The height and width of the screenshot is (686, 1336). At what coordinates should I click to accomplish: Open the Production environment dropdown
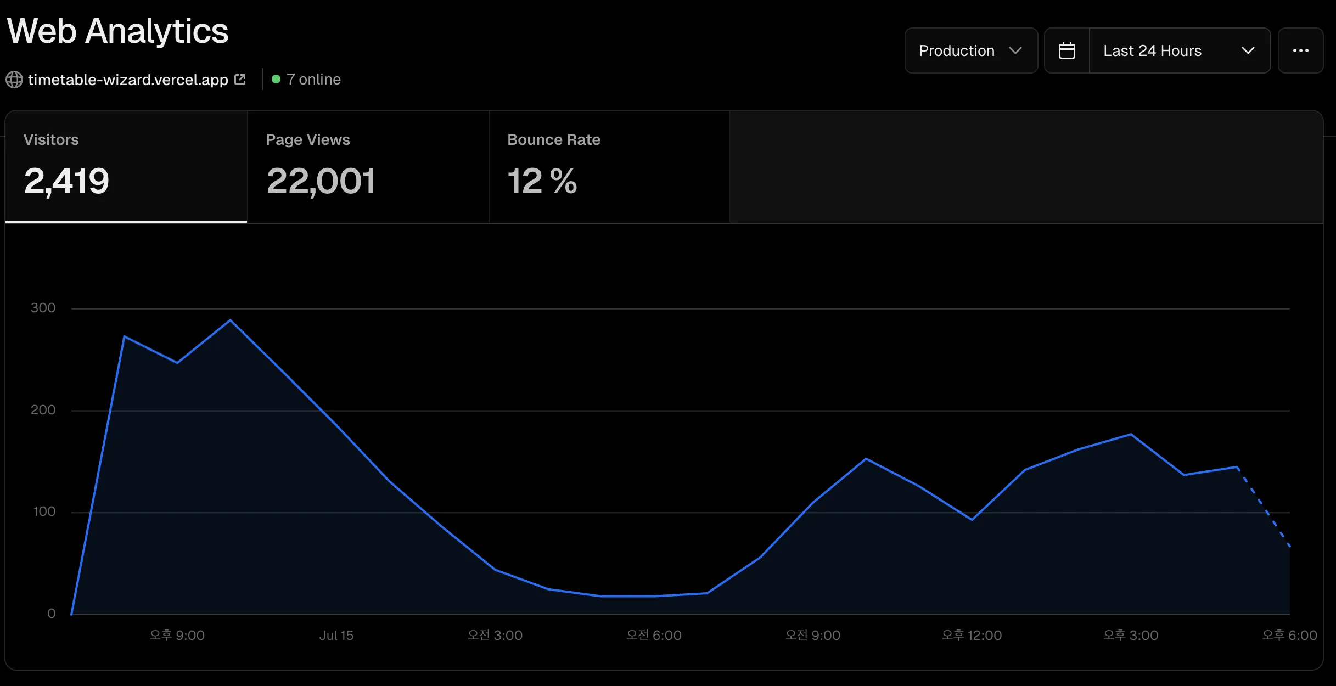[x=970, y=50]
